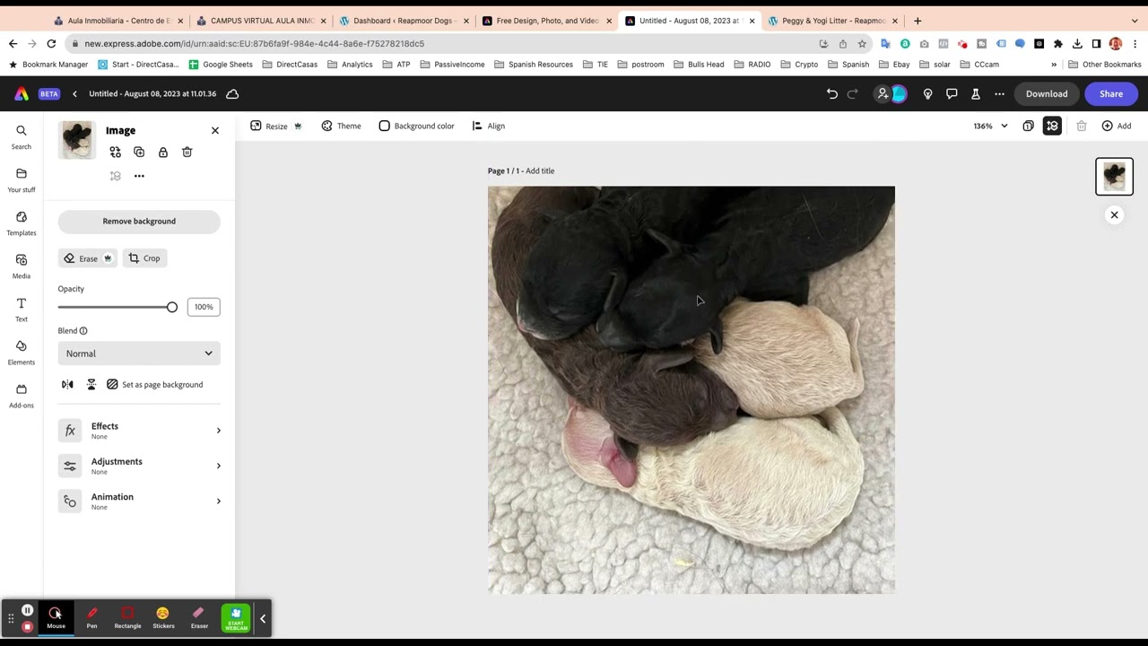Image resolution: width=1148 pixels, height=646 pixels.
Task: Open the Templates panel
Action: point(22,223)
